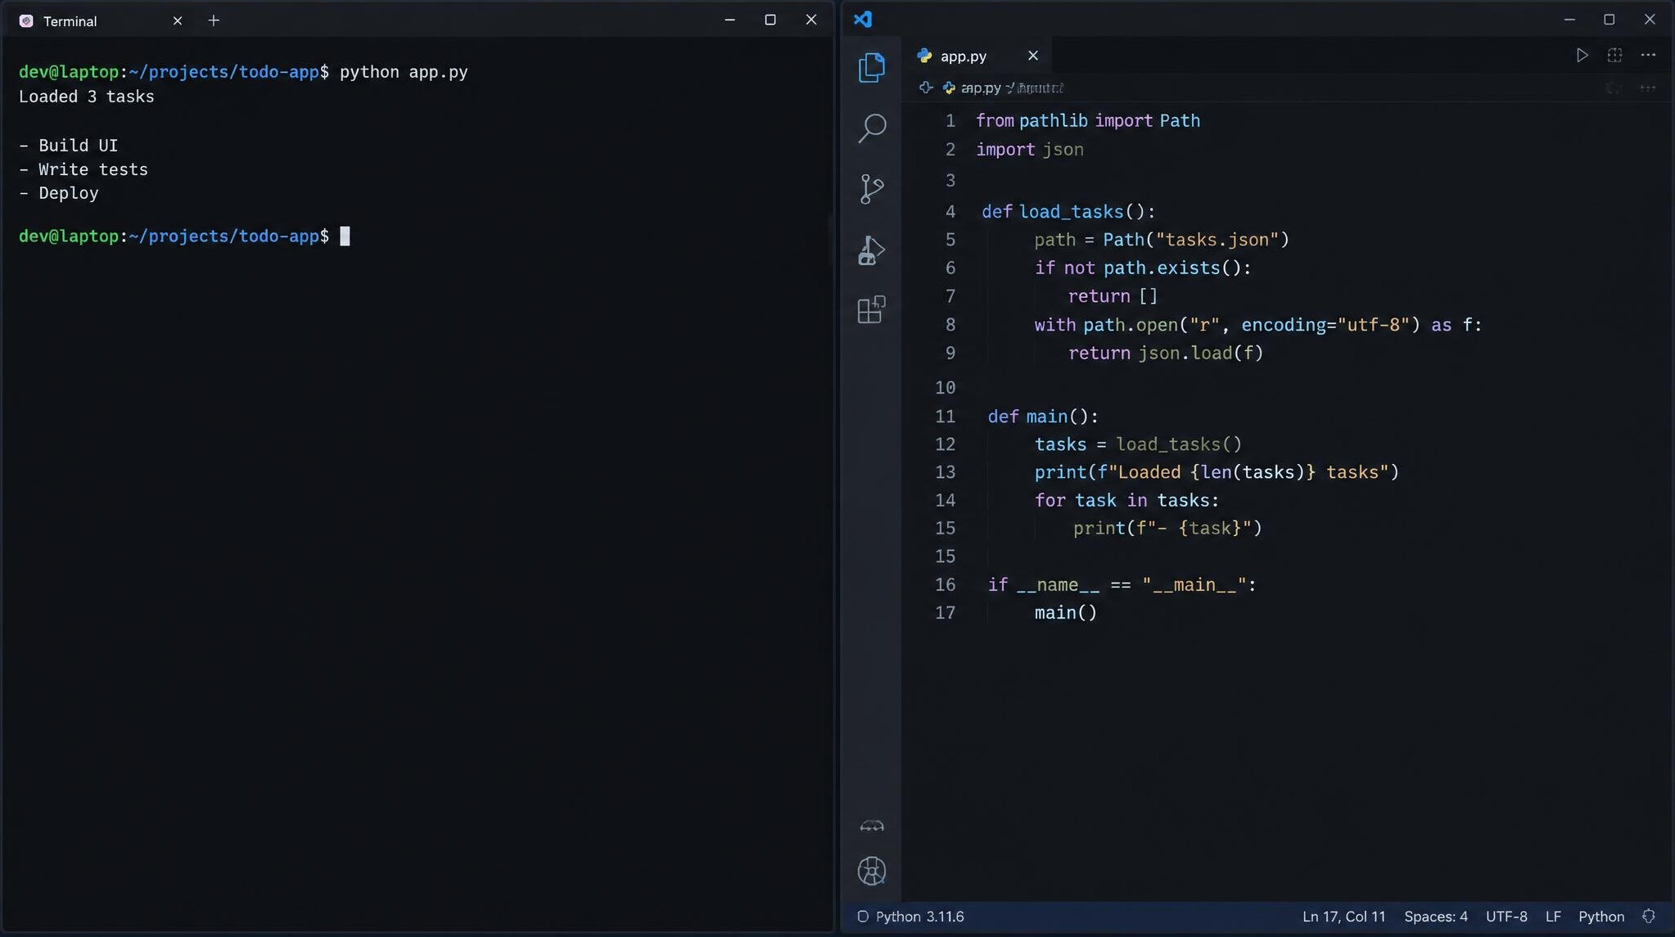Change end of line sequence LF
This screenshot has height=937, width=1675.
[x=1552, y=917]
